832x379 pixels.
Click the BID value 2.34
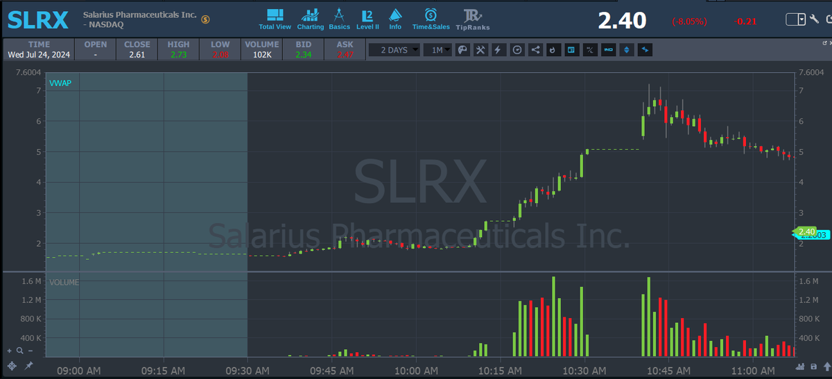pos(303,54)
